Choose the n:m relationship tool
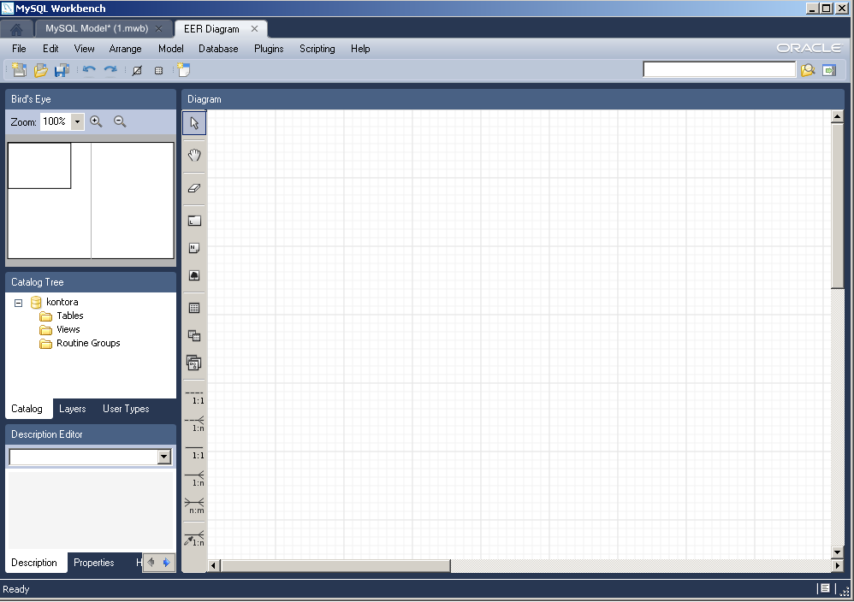 tap(194, 505)
